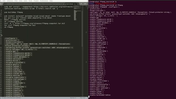Open the Help menu

point(51,1)
